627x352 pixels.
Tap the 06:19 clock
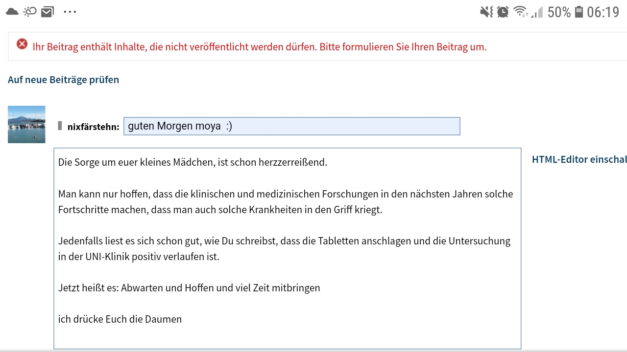pos(603,12)
